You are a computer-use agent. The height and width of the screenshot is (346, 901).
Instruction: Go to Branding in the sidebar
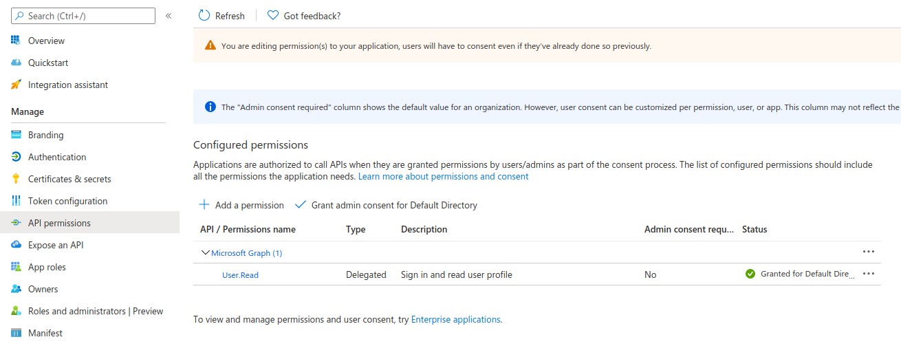point(45,135)
